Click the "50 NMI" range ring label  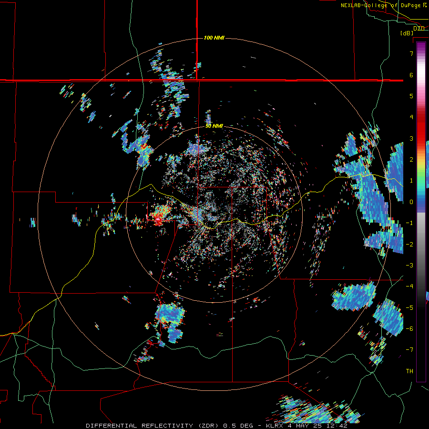(x=214, y=126)
